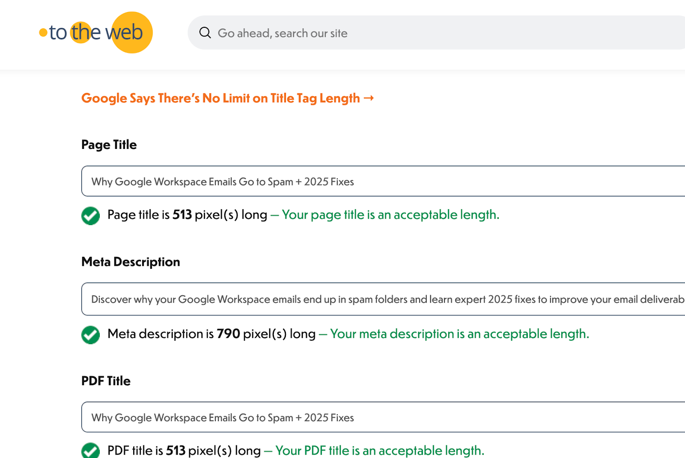Edit the Page Title input field
The height and width of the screenshot is (458, 685).
383,181
